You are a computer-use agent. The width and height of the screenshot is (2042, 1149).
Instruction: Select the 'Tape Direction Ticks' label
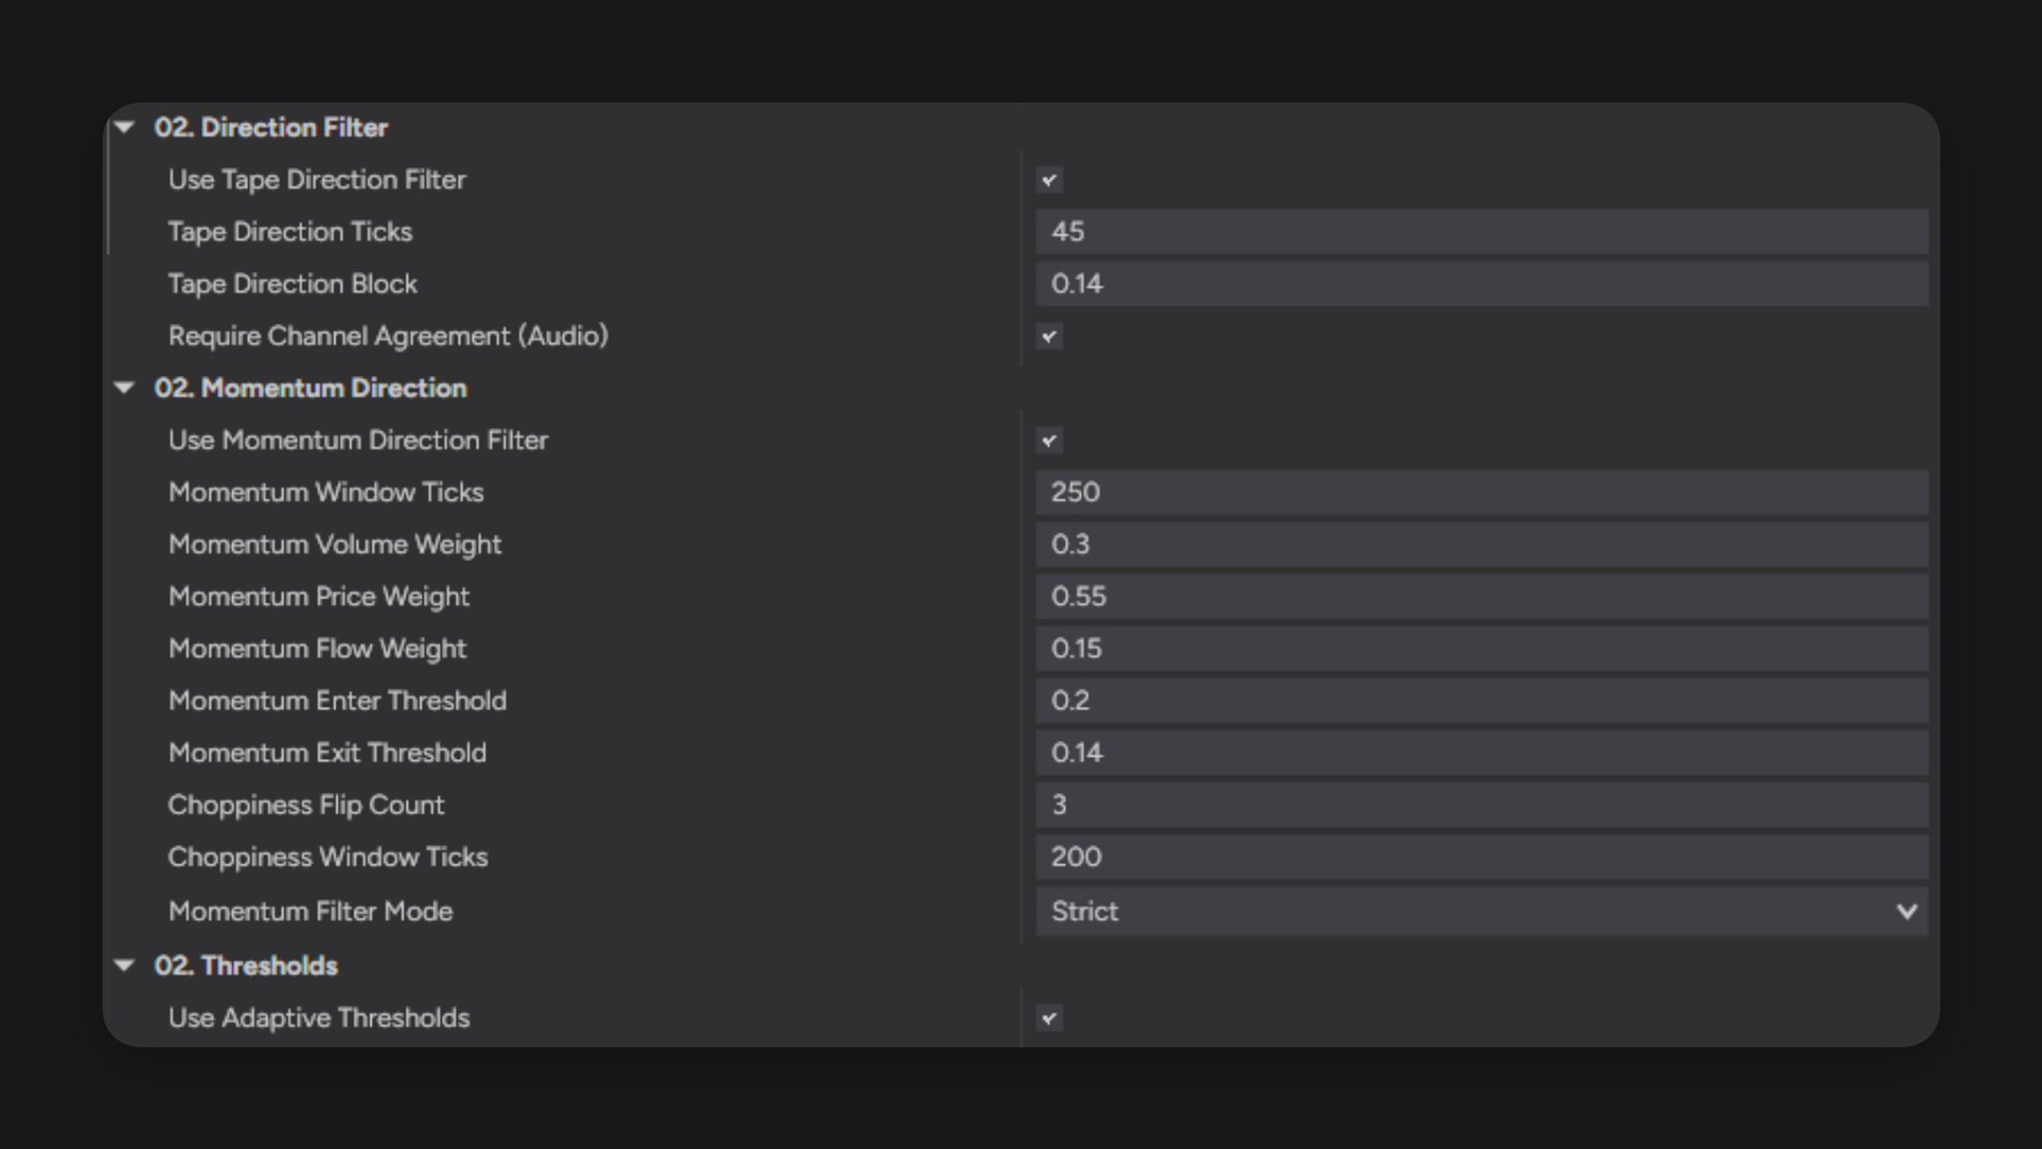(290, 231)
